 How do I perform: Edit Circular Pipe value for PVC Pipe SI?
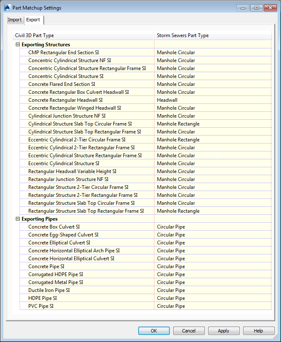(213, 306)
